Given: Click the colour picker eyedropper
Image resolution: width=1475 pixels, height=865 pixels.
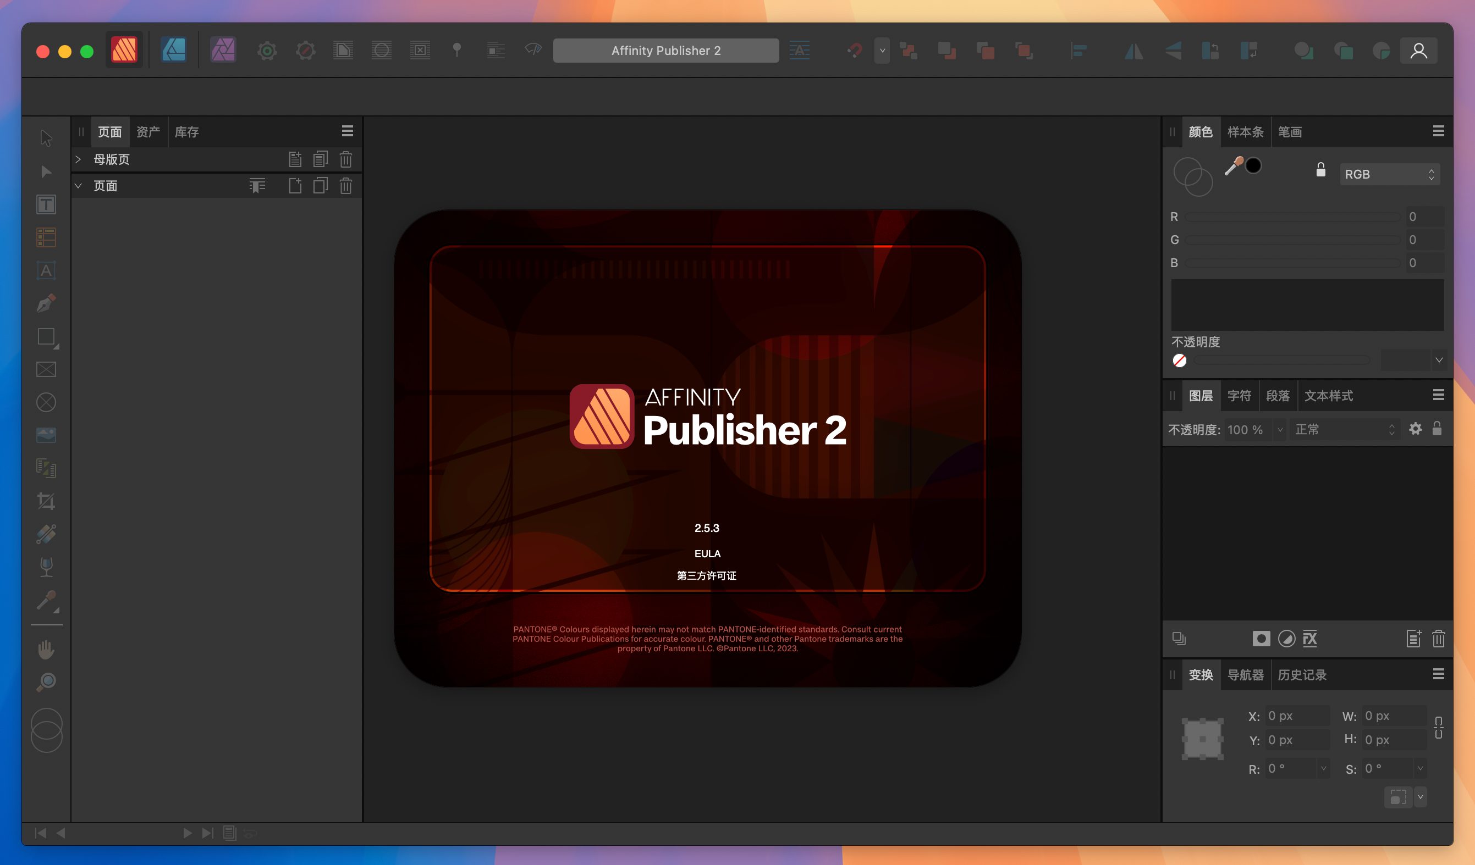Looking at the screenshot, I should pyautogui.click(x=1234, y=166).
